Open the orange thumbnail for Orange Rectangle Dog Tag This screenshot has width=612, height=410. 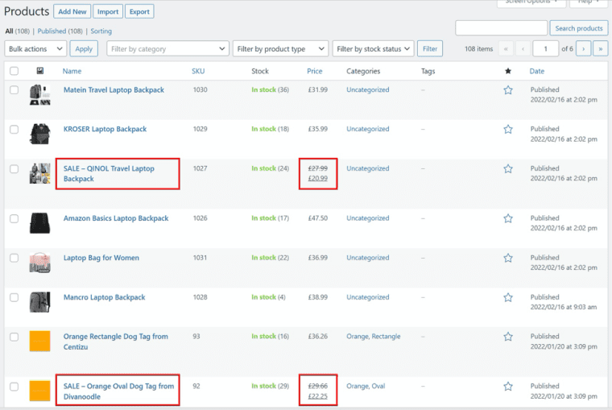pos(39,341)
